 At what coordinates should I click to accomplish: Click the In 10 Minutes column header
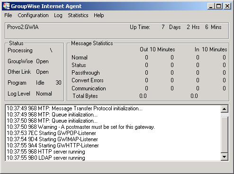tap(211, 49)
